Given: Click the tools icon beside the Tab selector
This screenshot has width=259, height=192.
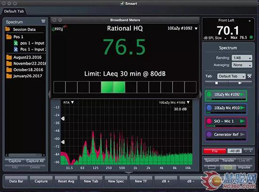Looking at the screenshot, I should [249, 76].
